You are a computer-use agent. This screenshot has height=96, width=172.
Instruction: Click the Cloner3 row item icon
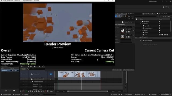(x=159, y=24)
